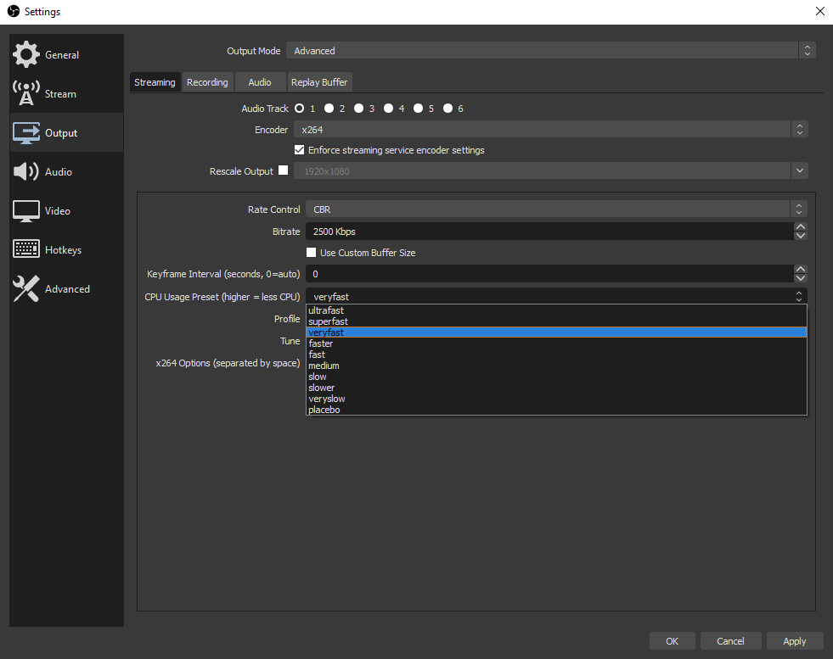Increase Keyframe Interval with up arrow
Image resolution: width=833 pixels, height=659 pixels.
pyautogui.click(x=800, y=270)
